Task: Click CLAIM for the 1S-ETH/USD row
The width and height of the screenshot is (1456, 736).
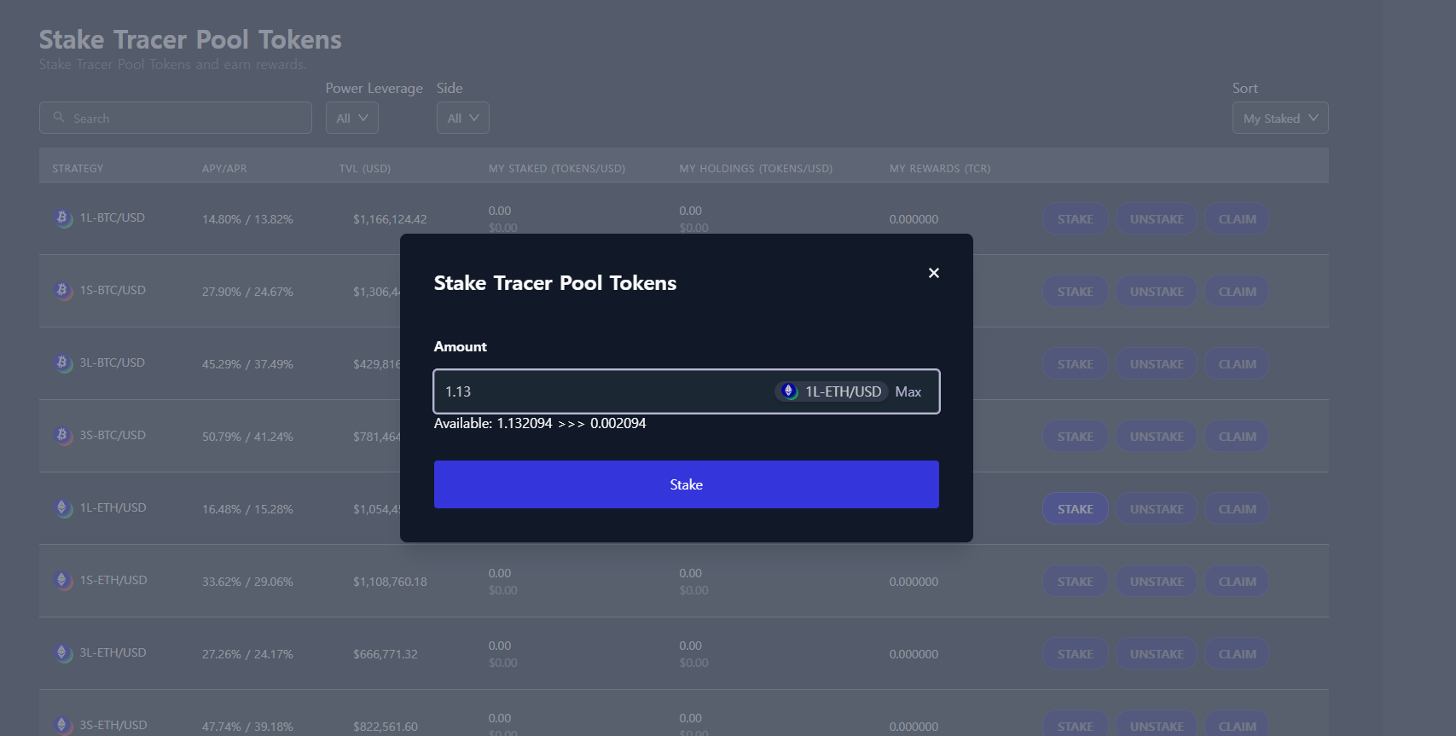Action: point(1237,582)
